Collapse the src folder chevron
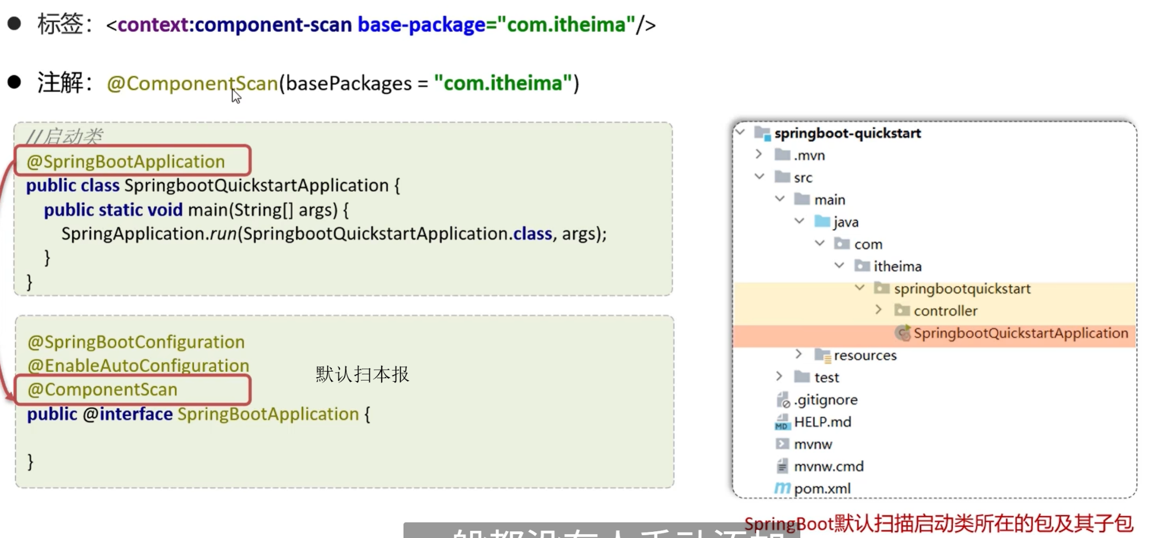Screen dimensions: 1173x538 759,177
